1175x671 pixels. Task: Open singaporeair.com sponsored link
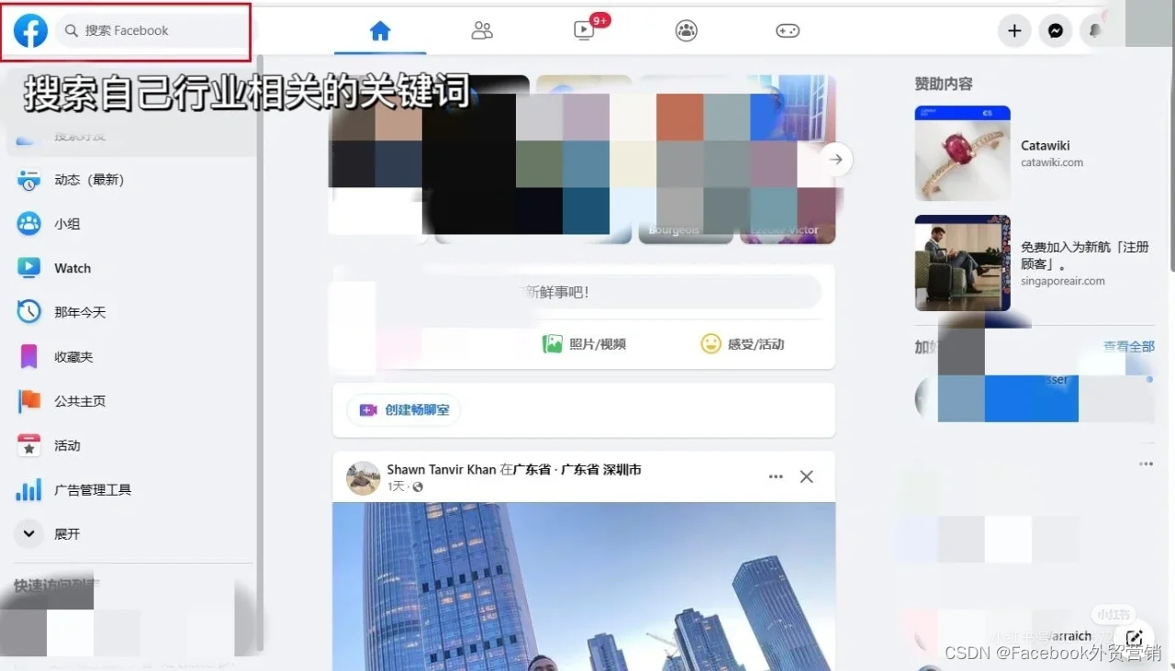click(x=1063, y=281)
